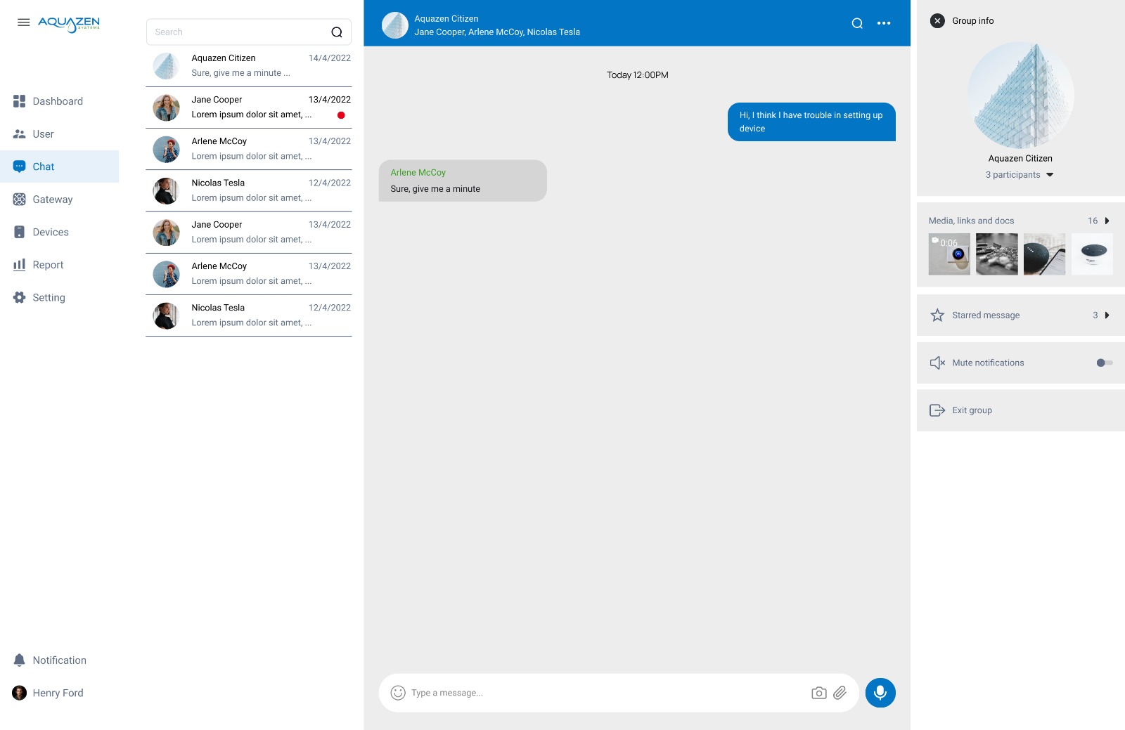Close the Group info panel
The image size is (1125, 730).
point(937,21)
